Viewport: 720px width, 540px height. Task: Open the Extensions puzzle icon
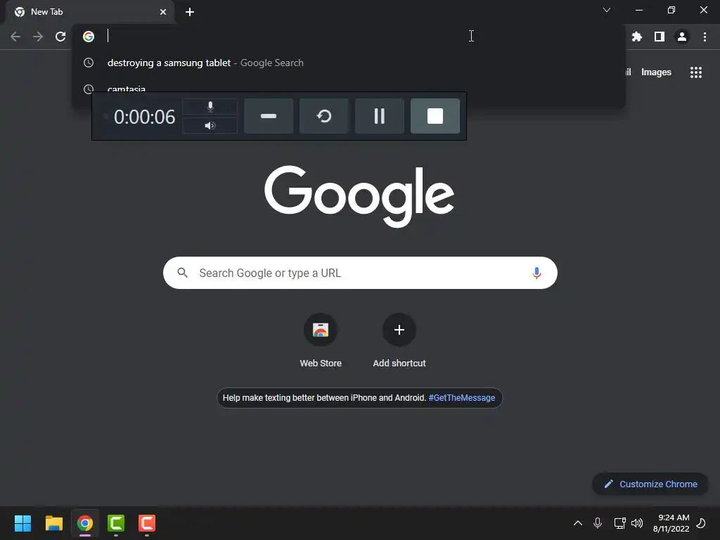coord(636,37)
